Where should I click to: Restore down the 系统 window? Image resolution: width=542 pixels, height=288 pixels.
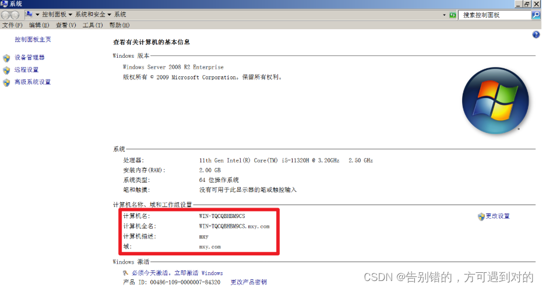click(x=527, y=4)
